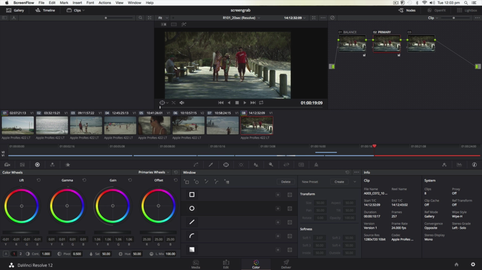
Task: Open the Color Wheels palette icon
Action: pyautogui.click(x=37, y=165)
